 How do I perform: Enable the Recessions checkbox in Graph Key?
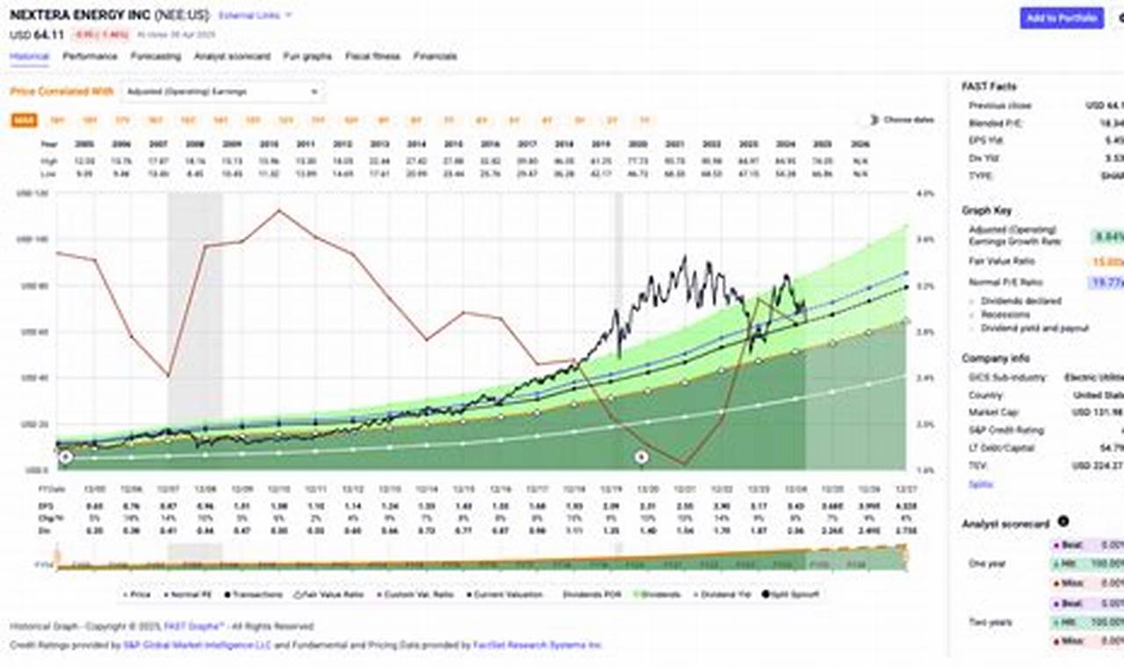click(971, 314)
